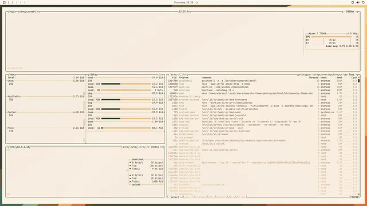Open the volume speaker icon in top bar
The width and height of the screenshot is (367, 206).
pos(358,2)
